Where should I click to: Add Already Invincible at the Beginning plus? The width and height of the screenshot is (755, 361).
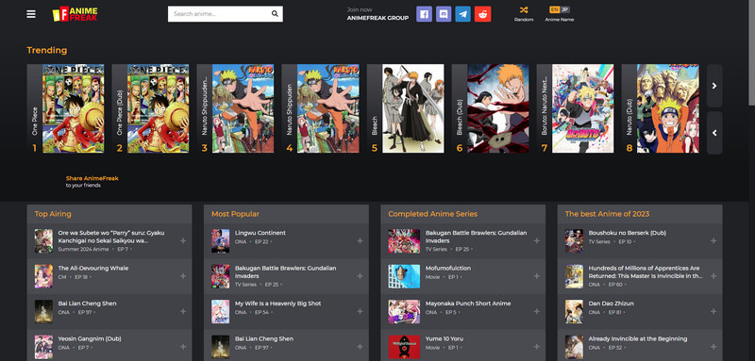click(713, 347)
